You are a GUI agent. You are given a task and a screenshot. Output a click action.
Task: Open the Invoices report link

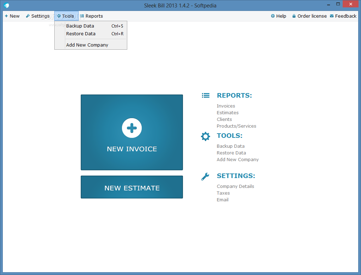point(226,106)
